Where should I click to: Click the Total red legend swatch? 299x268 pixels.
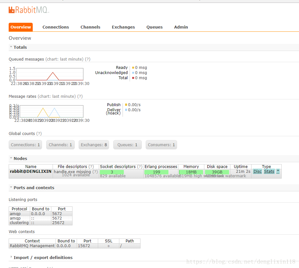click(133, 78)
